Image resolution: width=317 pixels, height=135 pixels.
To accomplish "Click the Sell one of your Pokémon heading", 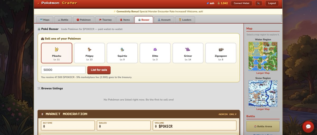I will [61, 38].
